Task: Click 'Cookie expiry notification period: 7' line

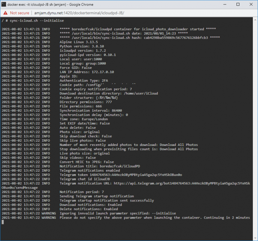Action: point(96,89)
